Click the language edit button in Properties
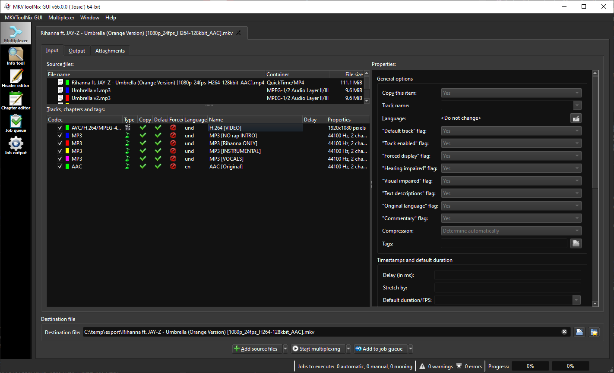This screenshot has height=373, width=614. [576, 118]
